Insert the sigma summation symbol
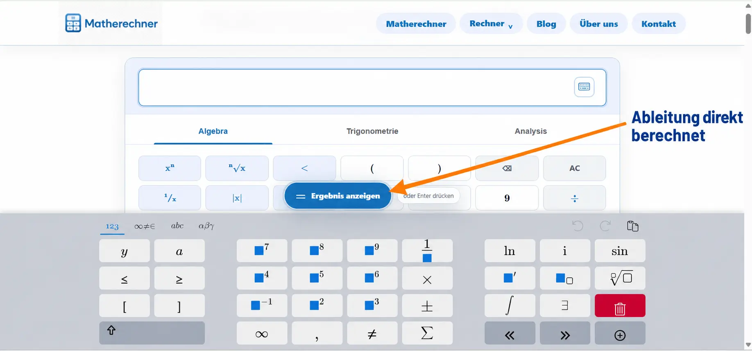752x351 pixels. [x=427, y=333]
